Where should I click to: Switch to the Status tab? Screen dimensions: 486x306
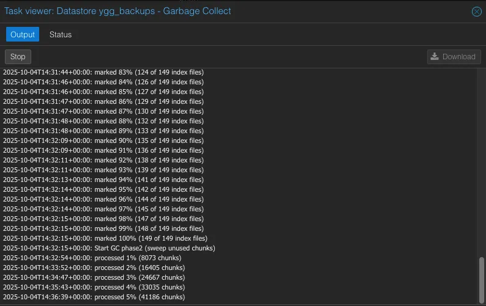click(x=61, y=34)
